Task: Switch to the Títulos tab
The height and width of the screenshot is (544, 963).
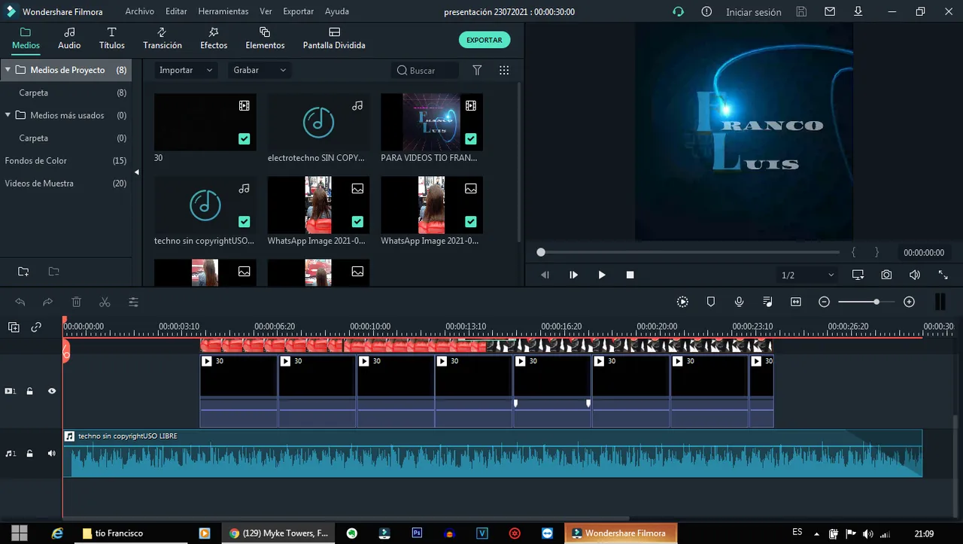Action: click(112, 38)
